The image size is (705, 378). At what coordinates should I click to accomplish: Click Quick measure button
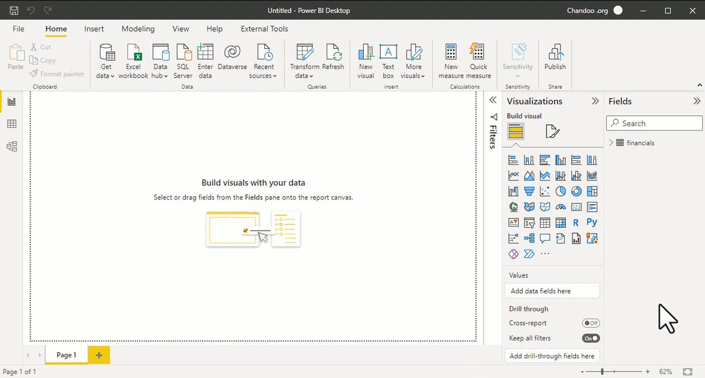tap(479, 61)
